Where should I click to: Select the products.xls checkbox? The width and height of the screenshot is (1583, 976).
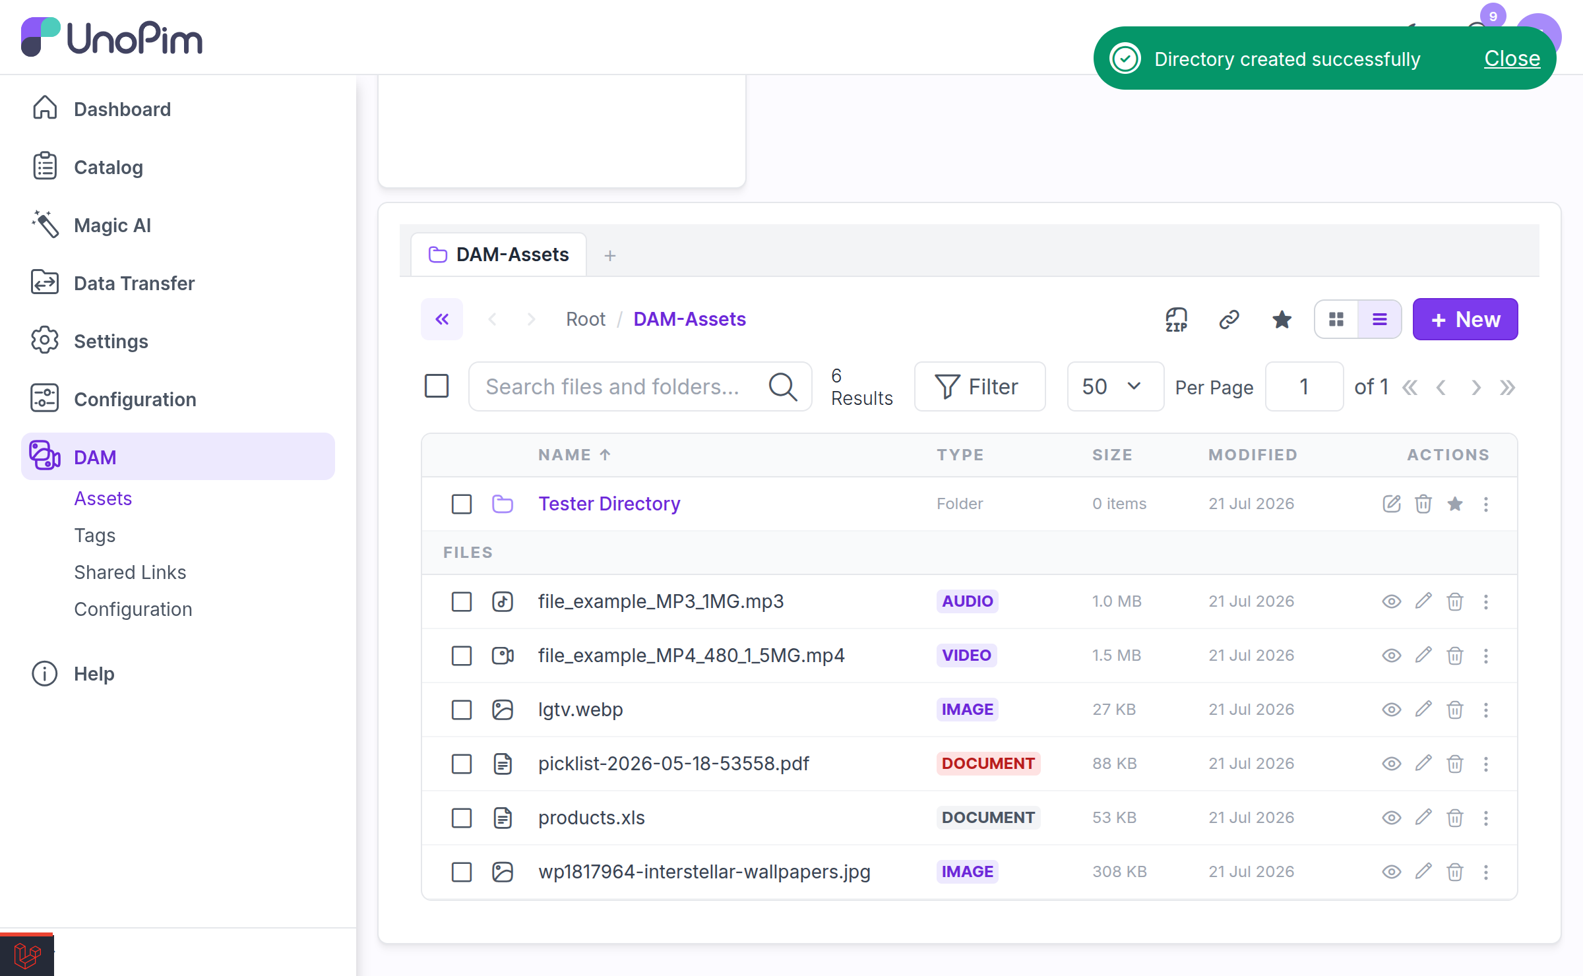(462, 818)
